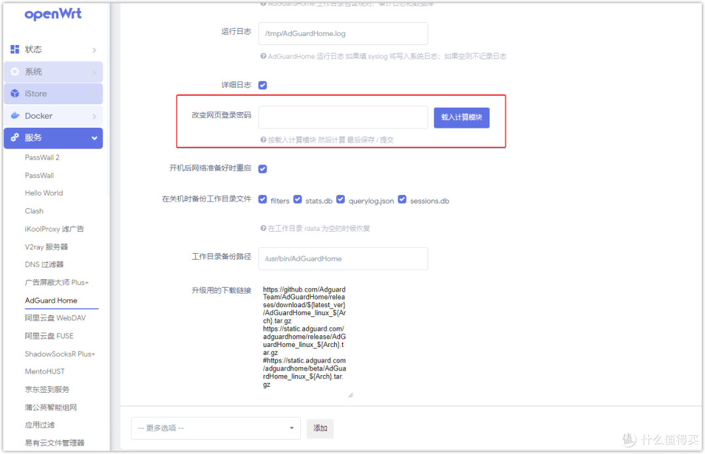Click the Docker whale icon
Image resolution: width=705 pixels, height=454 pixels.
click(x=14, y=115)
